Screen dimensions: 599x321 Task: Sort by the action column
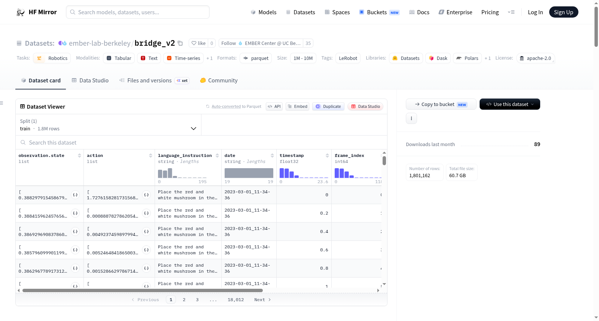point(150,155)
